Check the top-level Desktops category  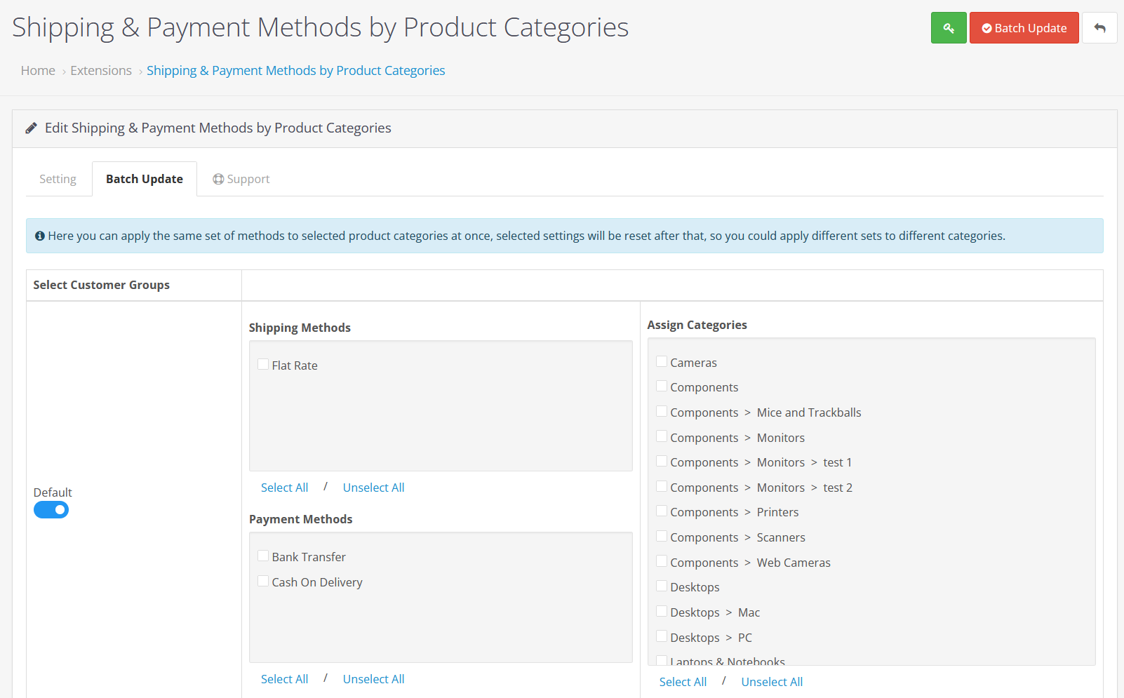pos(662,586)
